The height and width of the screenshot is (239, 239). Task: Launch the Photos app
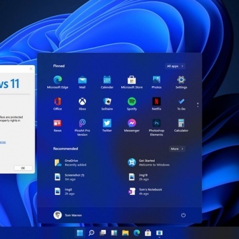157,82
